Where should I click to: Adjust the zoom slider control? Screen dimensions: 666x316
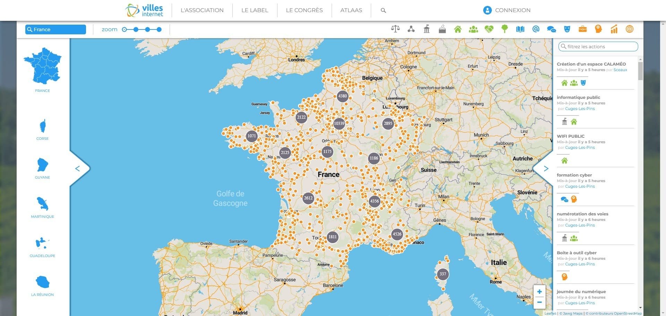click(142, 29)
